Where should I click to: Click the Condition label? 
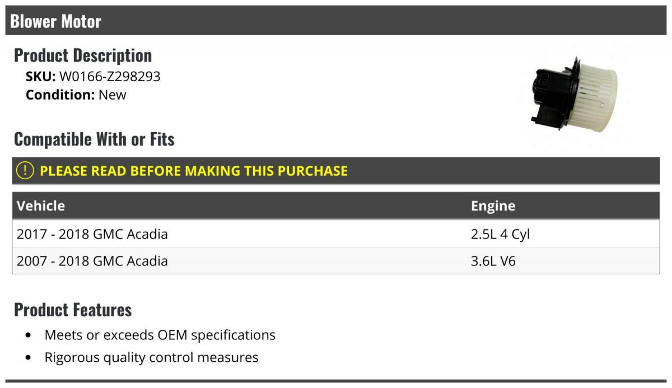pyautogui.click(x=60, y=95)
